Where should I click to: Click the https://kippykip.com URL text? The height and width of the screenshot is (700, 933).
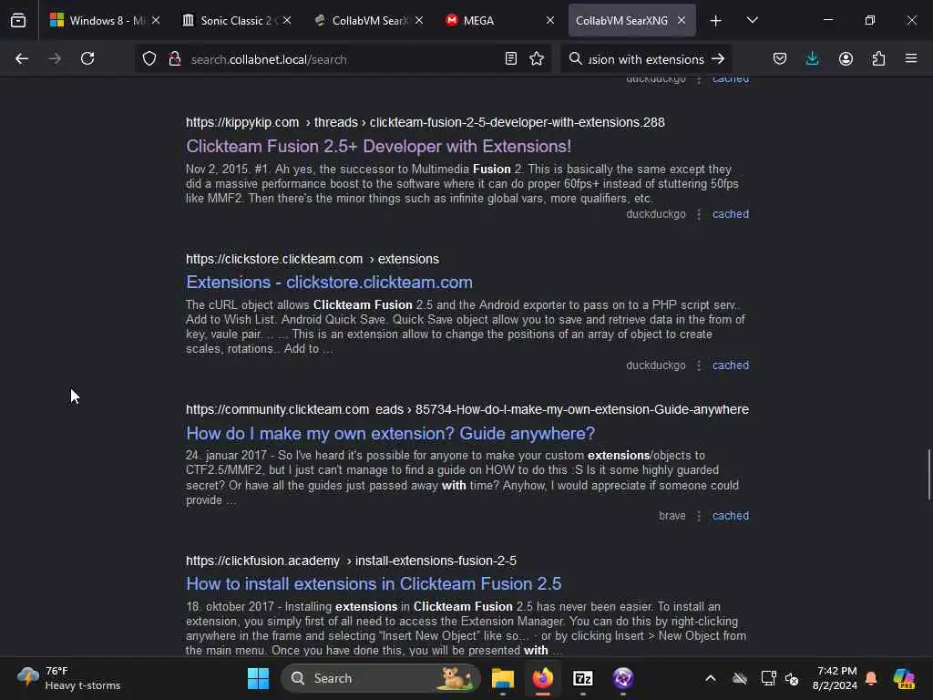tap(242, 123)
